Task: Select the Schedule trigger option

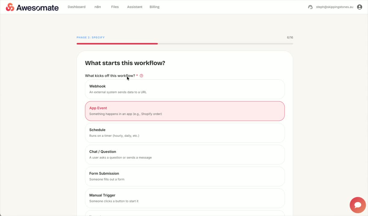Action: pyautogui.click(x=185, y=133)
